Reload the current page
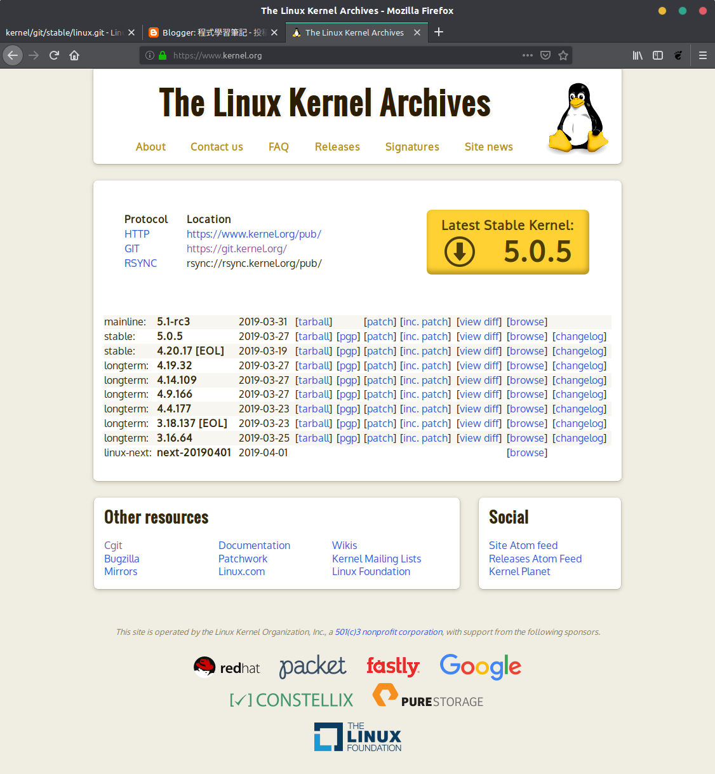The height and width of the screenshot is (774, 715). 54,55
